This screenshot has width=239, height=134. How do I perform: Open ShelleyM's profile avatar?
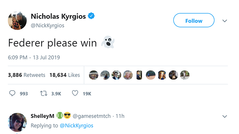[17, 122]
